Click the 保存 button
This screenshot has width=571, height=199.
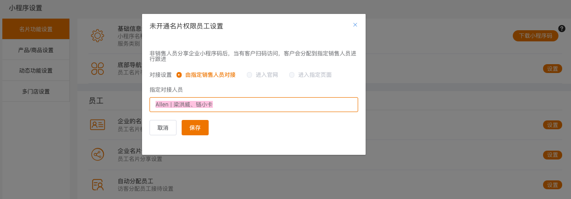[x=195, y=127]
